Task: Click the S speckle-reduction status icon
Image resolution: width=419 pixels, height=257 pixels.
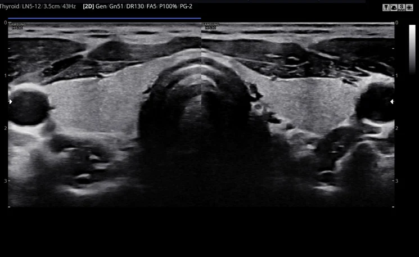Action: 402,7
